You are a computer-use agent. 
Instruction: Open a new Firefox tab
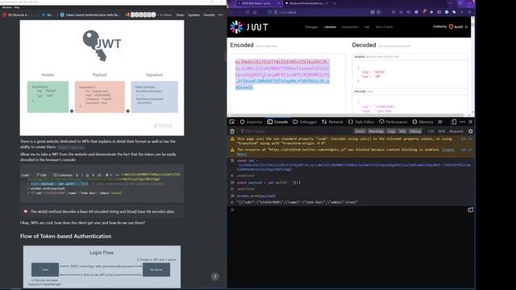tap(335, 3)
